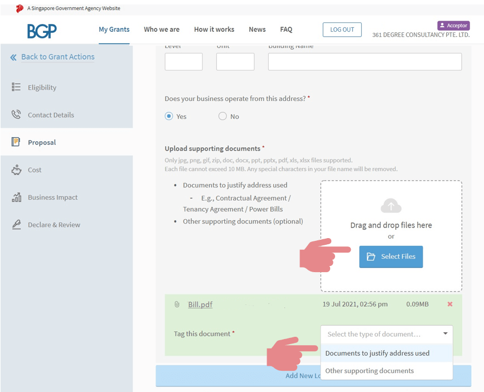The image size is (484, 392).
Task: Click the paperclip icon beside Bill.pdf
Action: (x=177, y=304)
